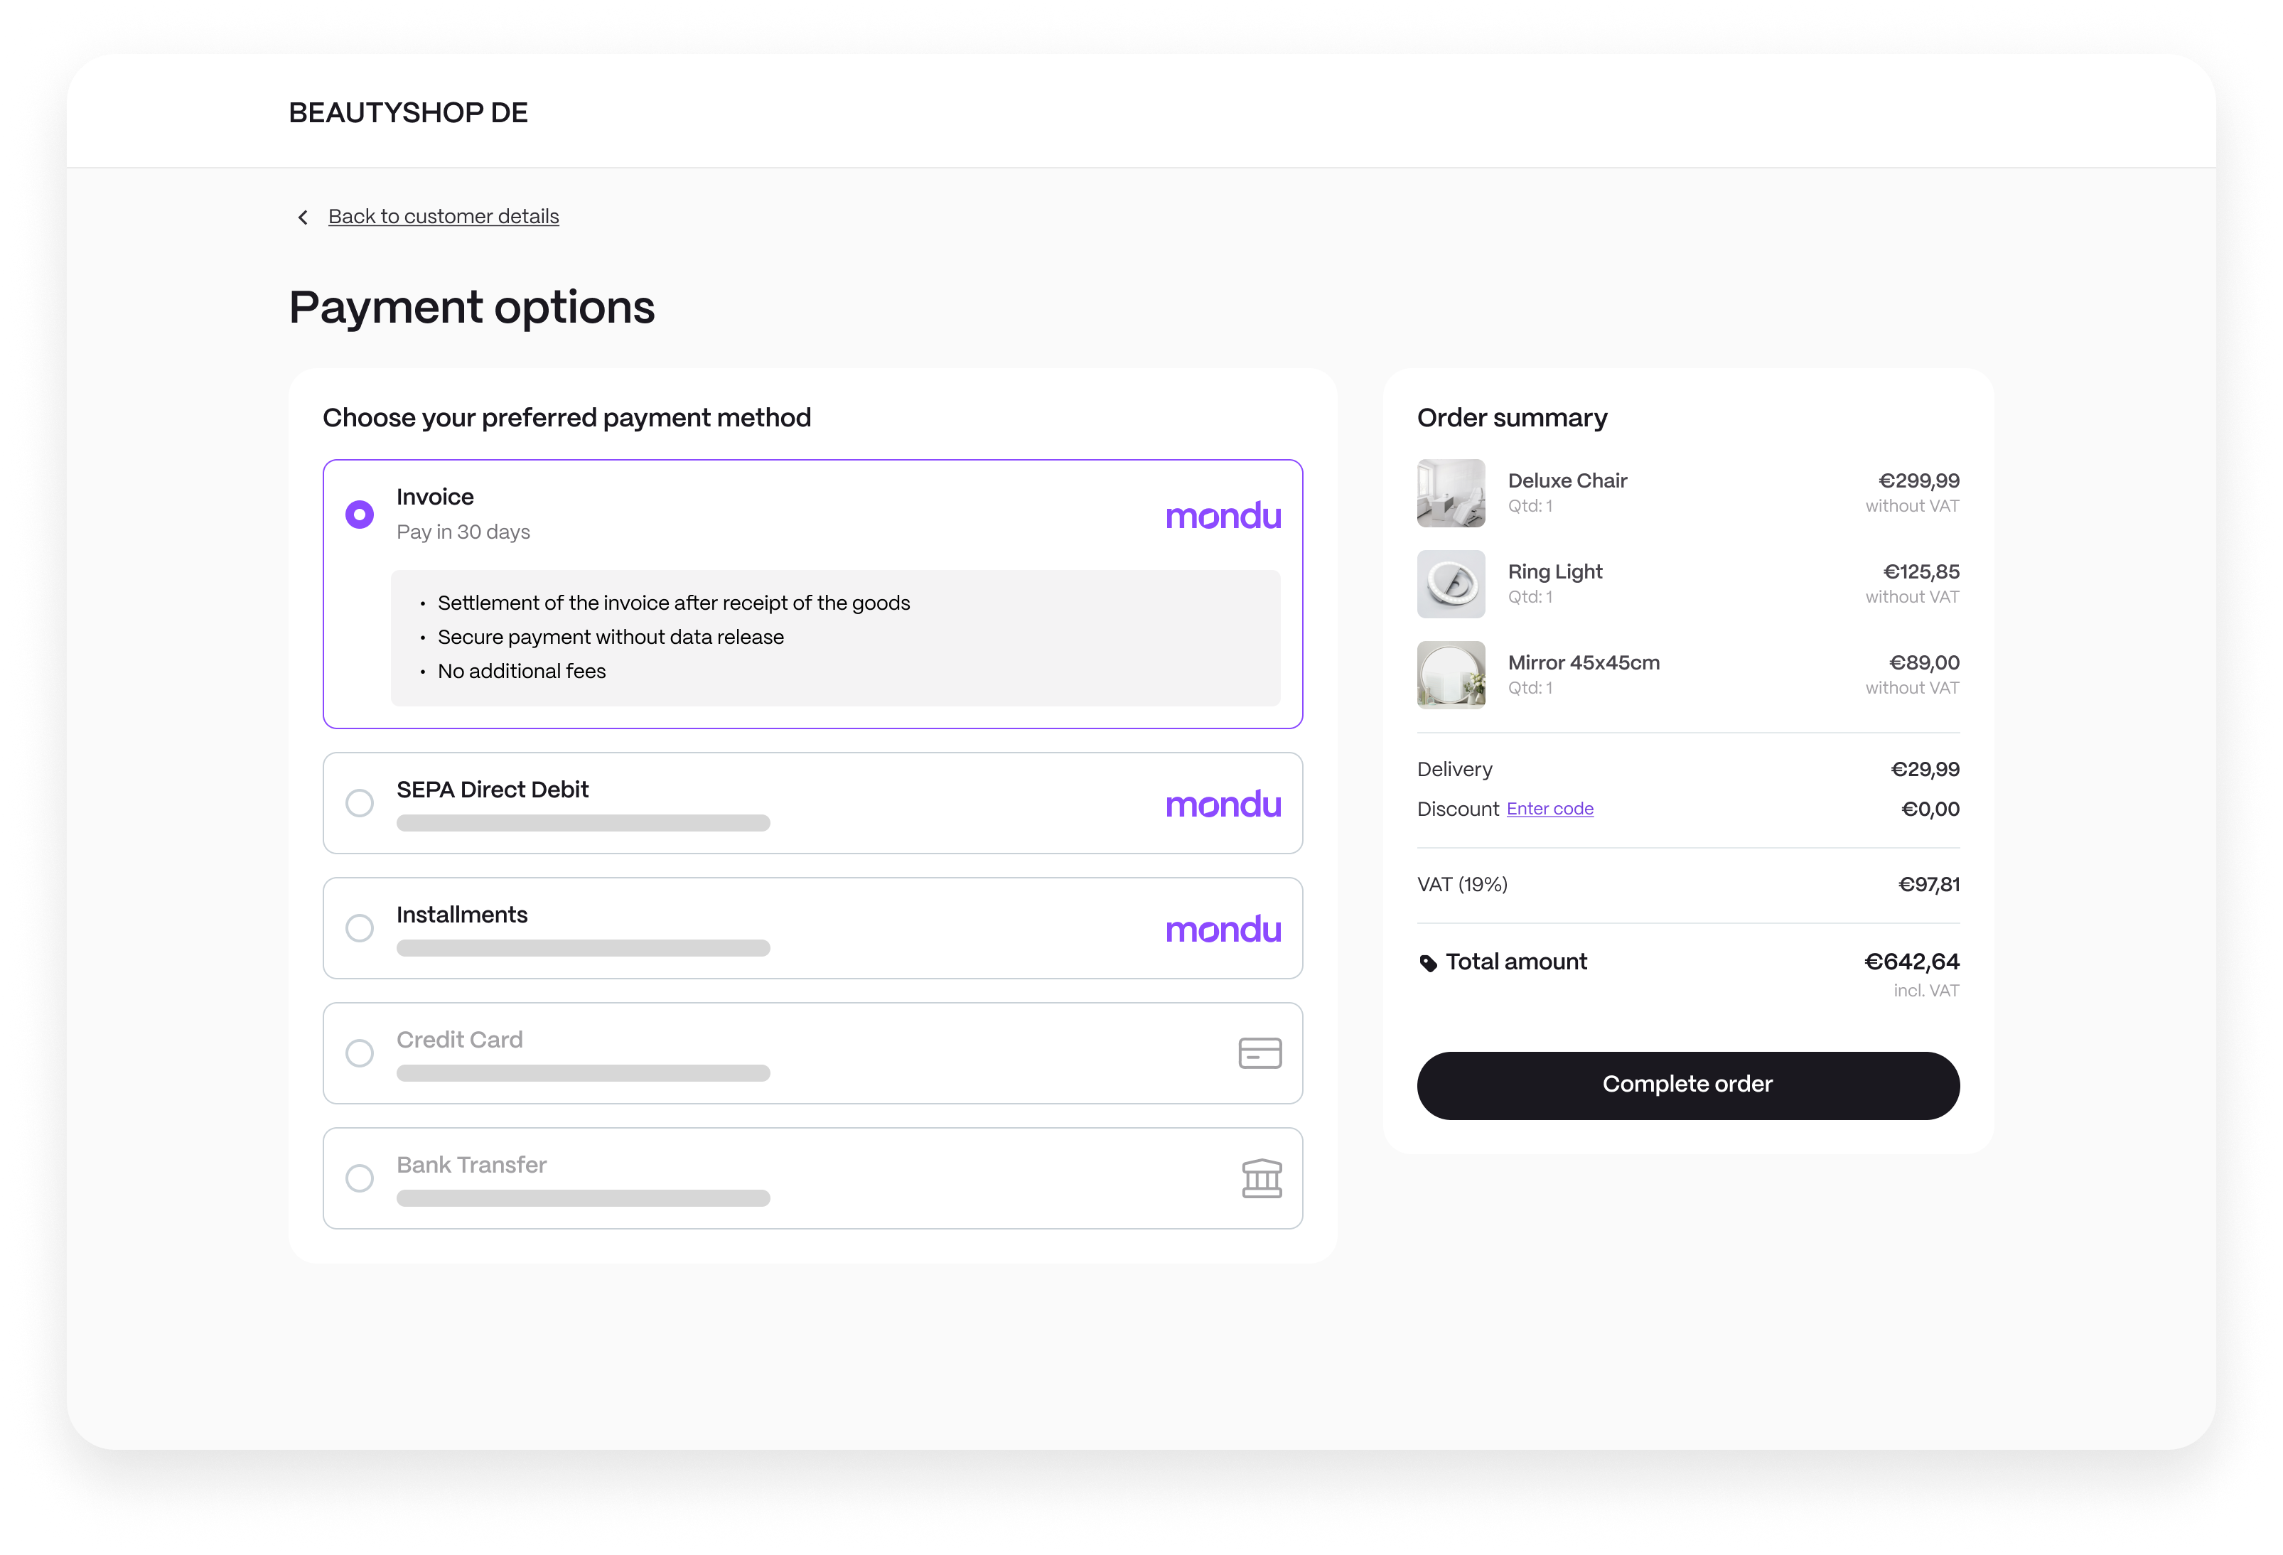Click the Mondu logo beside SEPA Direct Debit
Image resolution: width=2283 pixels, height=1555 pixels.
pyautogui.click(x=1223, y=805)
